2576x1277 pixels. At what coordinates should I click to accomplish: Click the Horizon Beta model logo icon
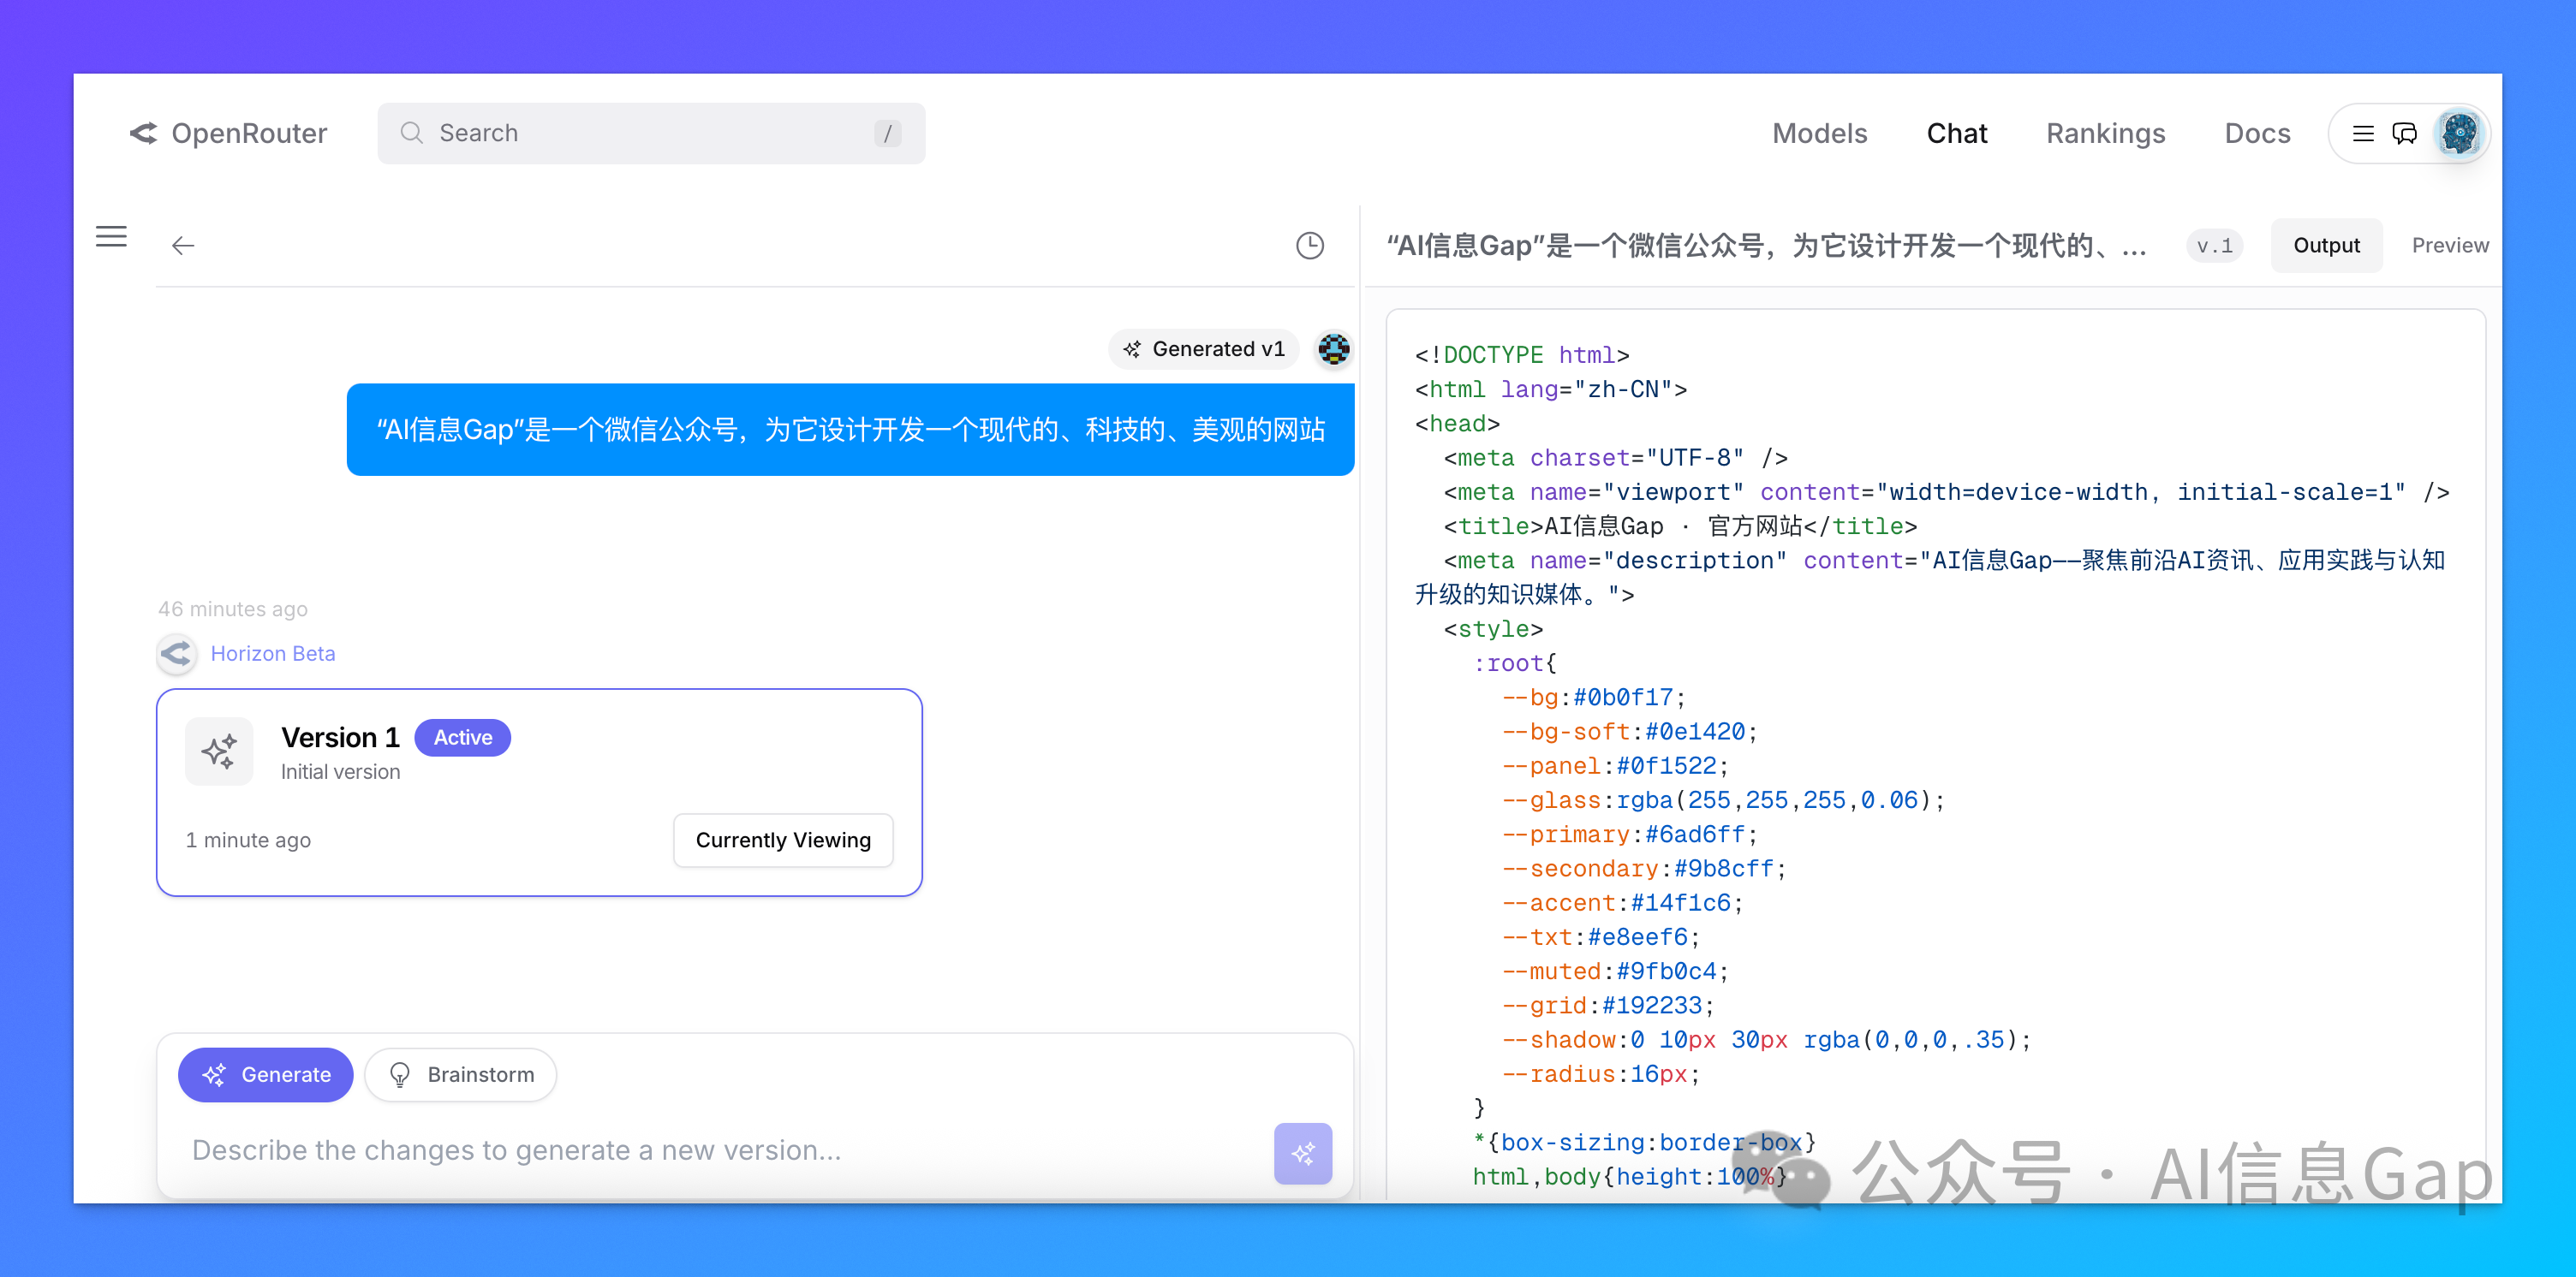(x=177, y=654)
